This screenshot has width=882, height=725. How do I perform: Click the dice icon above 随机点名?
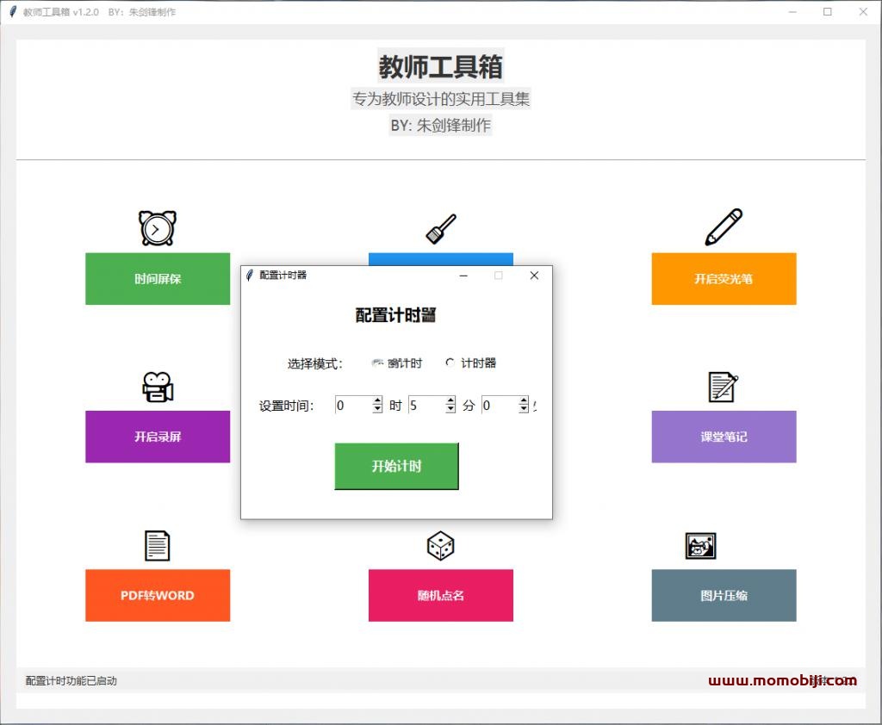pyautogui.click(x=440, y=546)
